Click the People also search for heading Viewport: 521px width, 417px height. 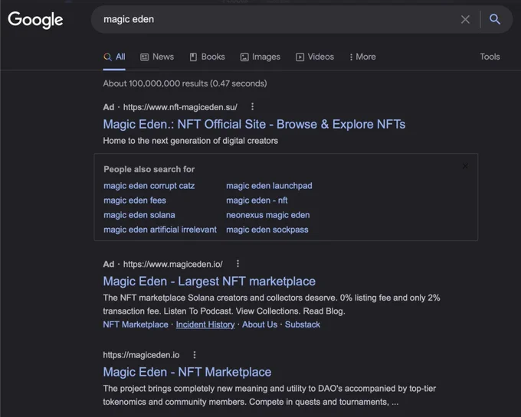(149, 169)
